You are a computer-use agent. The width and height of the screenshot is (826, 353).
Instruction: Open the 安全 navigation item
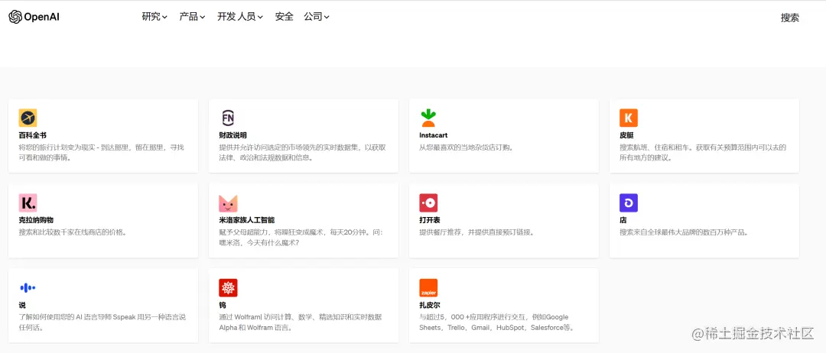284,17
